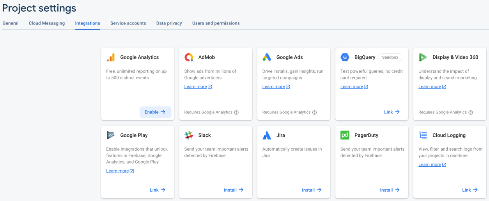Click the Jira logo icon
The image size is (489, 201).
(267, 135)
